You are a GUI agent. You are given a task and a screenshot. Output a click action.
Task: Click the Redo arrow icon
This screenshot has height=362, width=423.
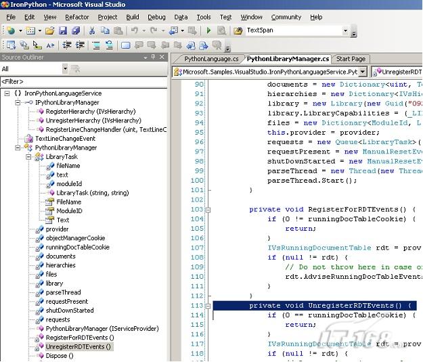(154, 30)
